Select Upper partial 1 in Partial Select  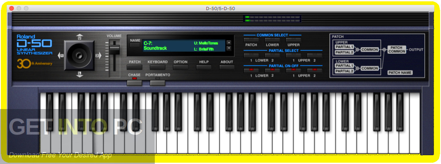294,55
